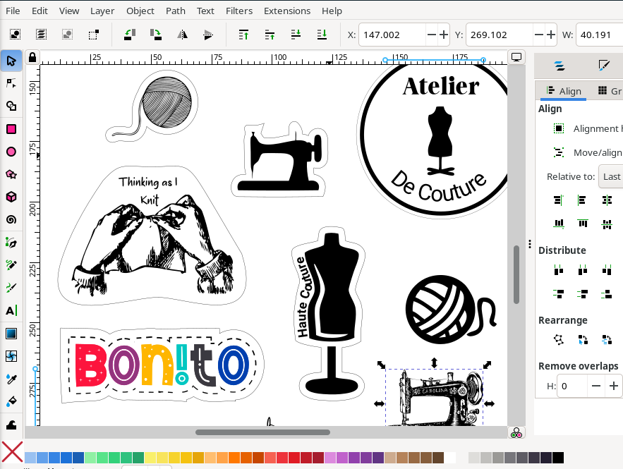Decrease Remove overlaps H value

(x=596, y=386)
